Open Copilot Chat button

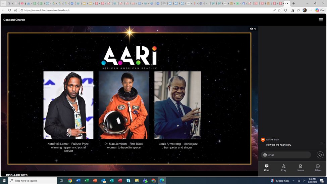click(320, 10)
